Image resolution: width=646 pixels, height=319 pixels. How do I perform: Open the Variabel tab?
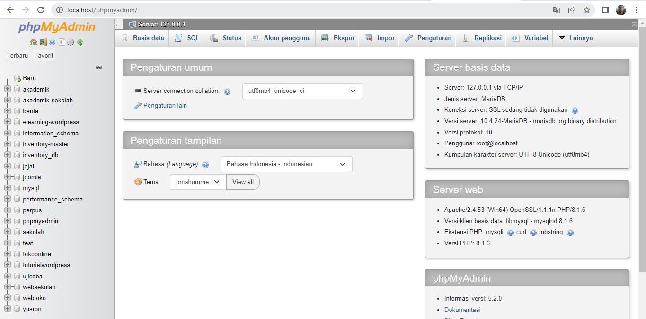[530, 38]
